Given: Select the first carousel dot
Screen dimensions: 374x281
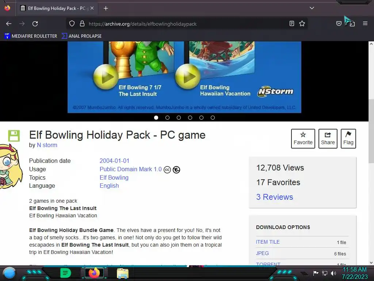Looking at the screenshot, I should [x=156, y=117].
